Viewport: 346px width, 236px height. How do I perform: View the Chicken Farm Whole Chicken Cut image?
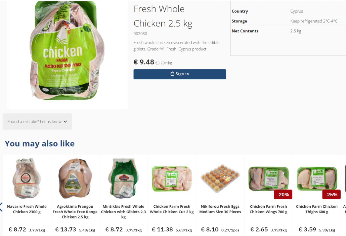tap(172, 179)
